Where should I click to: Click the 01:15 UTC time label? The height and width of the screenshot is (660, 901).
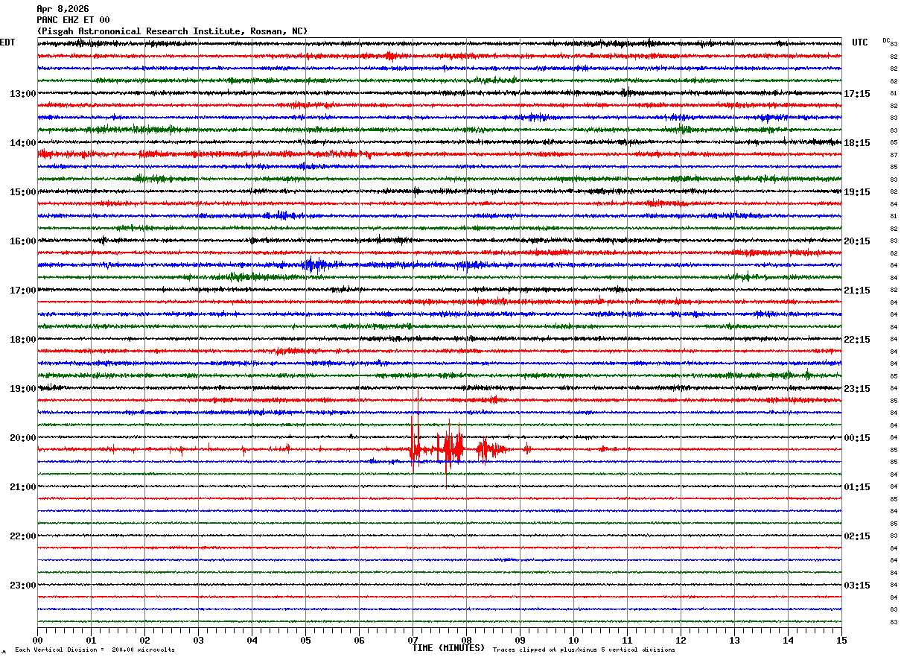coord(857,487)
